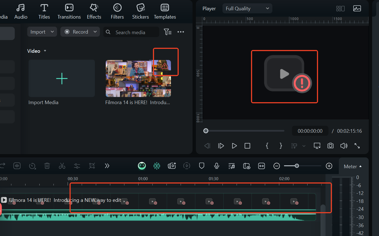Delete clip with trash icon
This screenshot has height=236, width=379.
[x=47, y=166]
